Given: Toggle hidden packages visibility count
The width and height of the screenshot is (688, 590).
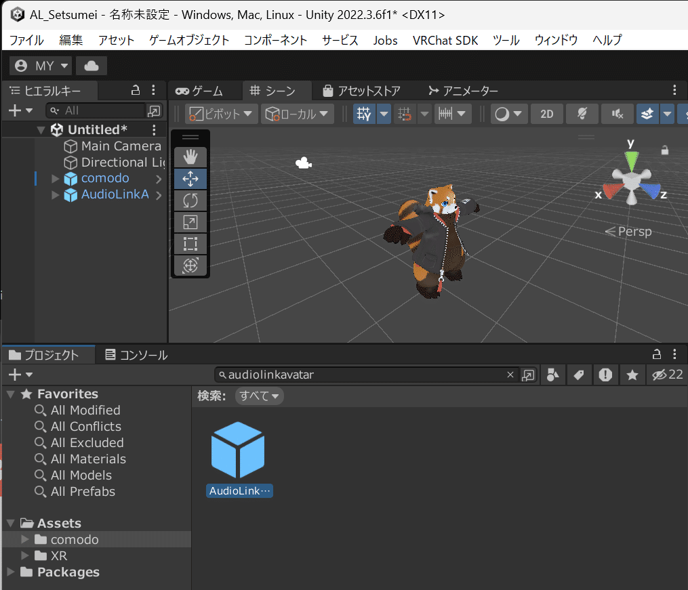Looking at the screenshot, I should pos(668,375).
